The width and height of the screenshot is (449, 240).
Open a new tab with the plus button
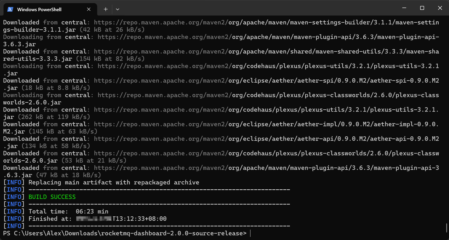point(106,9)
